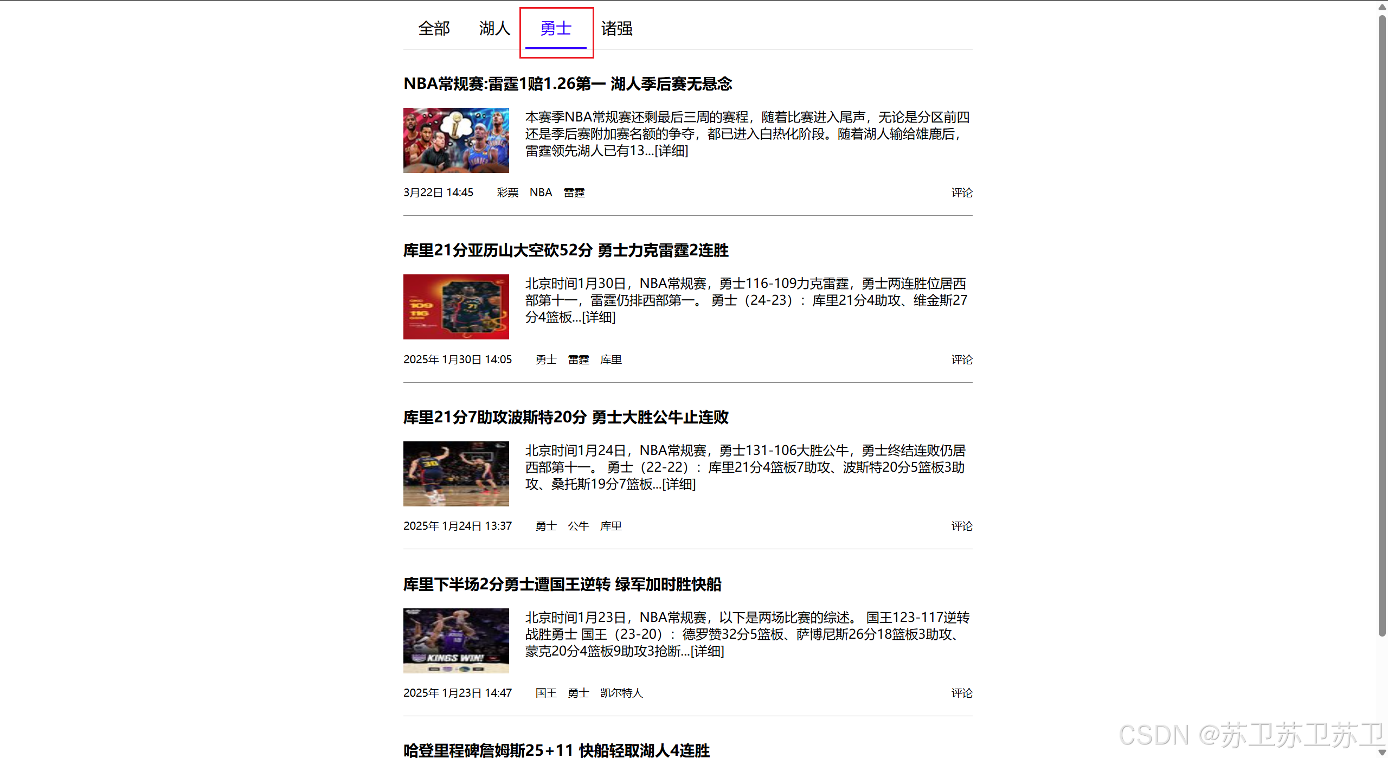Click the 凯尔特人 tag link
1388x758 pixels.
click(621, 693)
